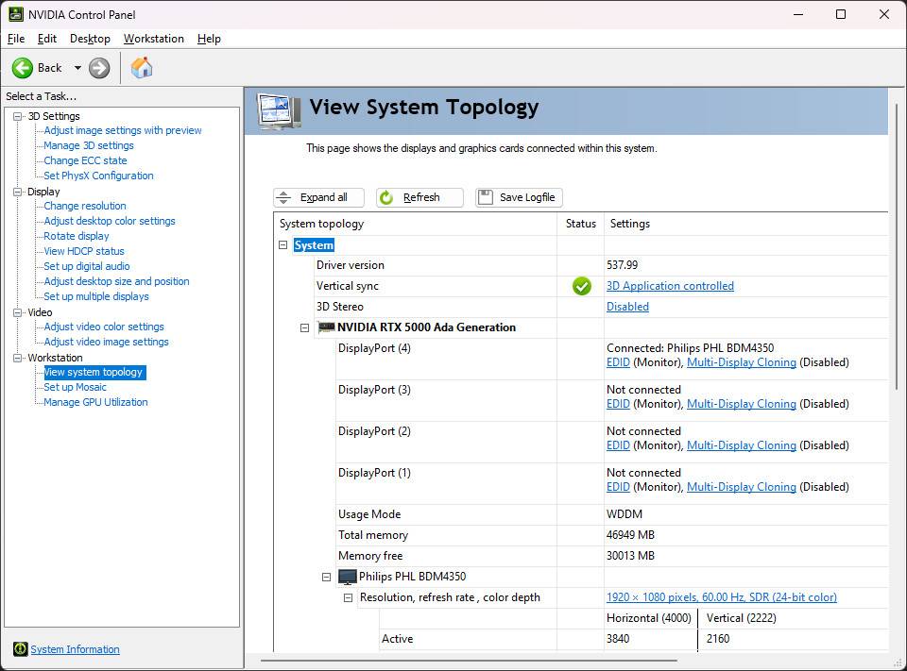Image resolution: width=907 pixels, height=671 pixels.
Task: Click the green Back arrow icon
Action: point(23,68)
